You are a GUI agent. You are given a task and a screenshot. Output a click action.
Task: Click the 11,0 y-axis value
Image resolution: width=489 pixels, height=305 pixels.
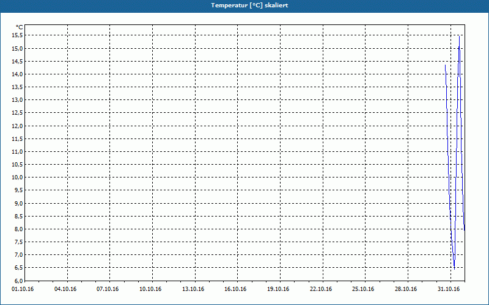[18, 151]
